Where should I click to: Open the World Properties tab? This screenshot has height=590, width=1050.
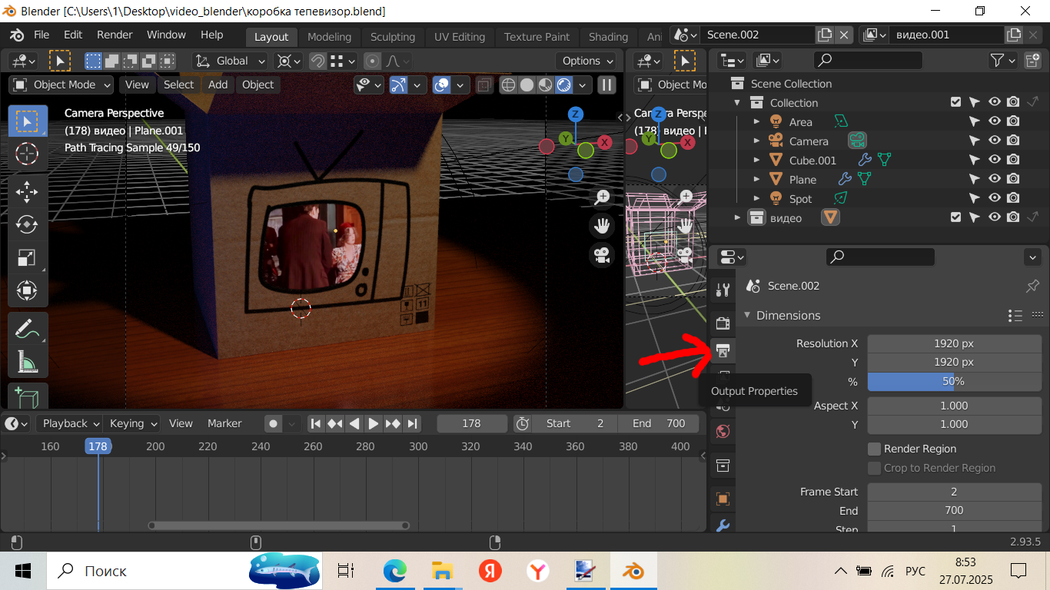(723, 431)
